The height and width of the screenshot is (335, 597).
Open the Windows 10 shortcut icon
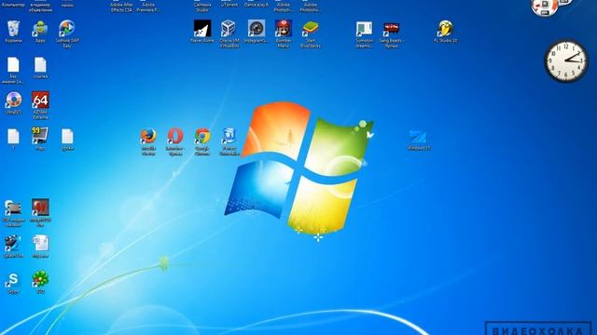418,138
